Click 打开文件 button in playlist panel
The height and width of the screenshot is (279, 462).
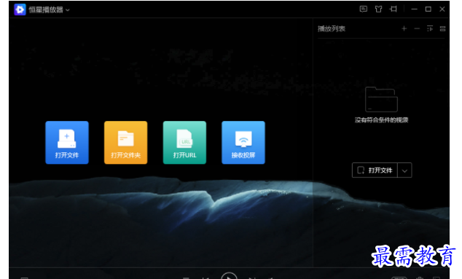pyautogui.click(x=375, y=170)
